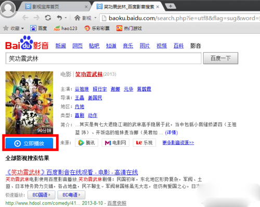The height and width of the screenshot is (207, 260).
Task: Click the favorites star icon
Action: point(6,28)
